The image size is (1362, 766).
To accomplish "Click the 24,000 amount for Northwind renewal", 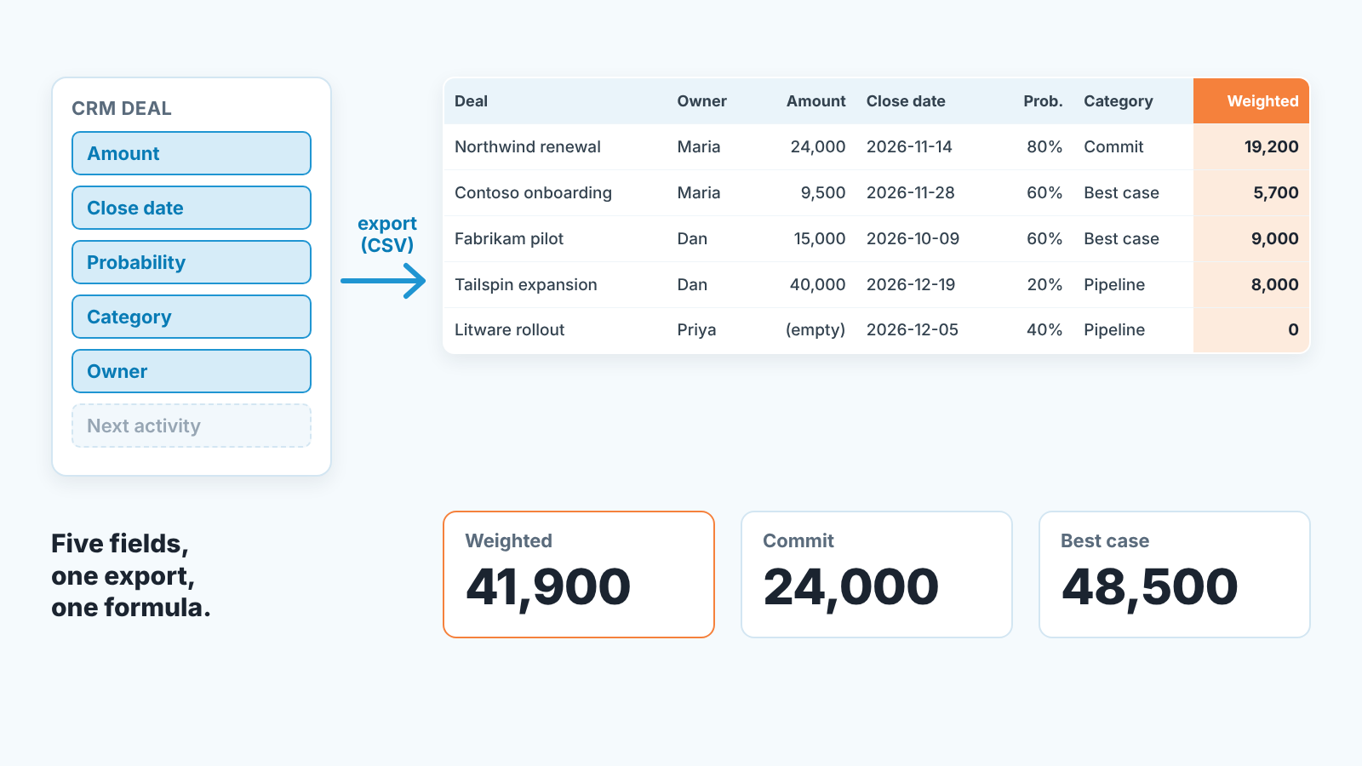I will pyautogui.click(x=818, y=146).
